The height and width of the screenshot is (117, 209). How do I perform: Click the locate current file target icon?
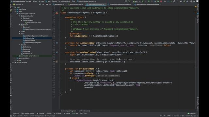[40, 4]
